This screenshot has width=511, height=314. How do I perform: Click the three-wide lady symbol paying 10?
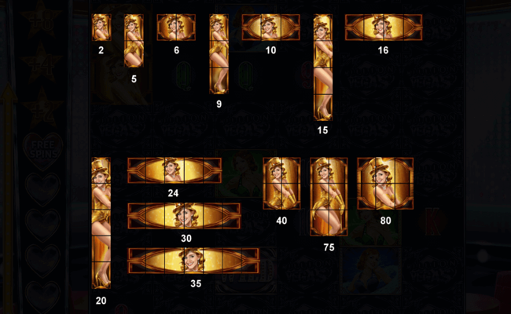click(x=270, y=27)
